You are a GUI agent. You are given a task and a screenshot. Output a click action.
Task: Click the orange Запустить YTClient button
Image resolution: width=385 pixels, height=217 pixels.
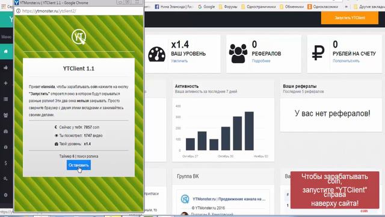350,17
